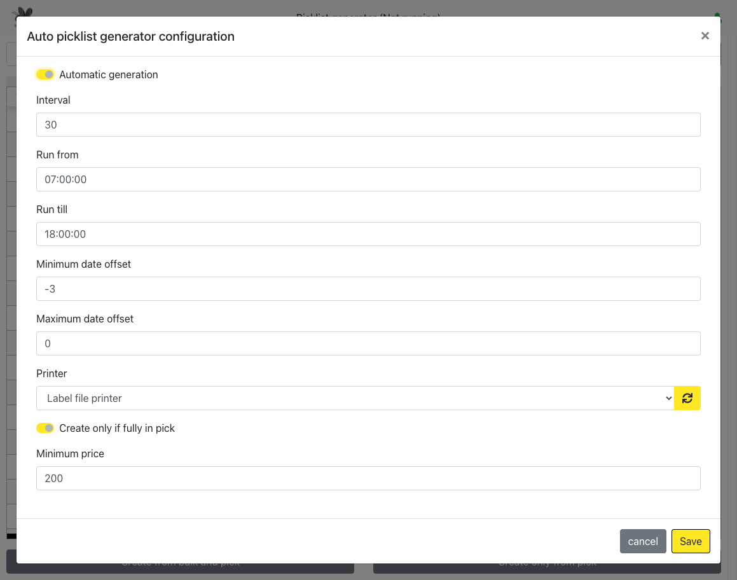737x580 pixels.
Task: Click the green status indicator dot
Action: pyautogui.click(x=717, y=15)
